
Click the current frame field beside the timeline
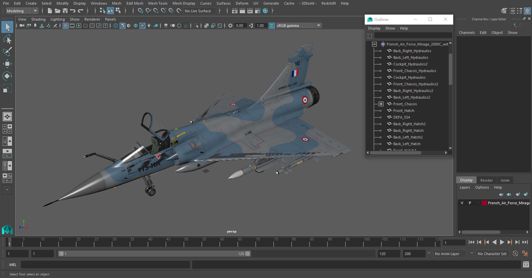[x=454, y=242]
